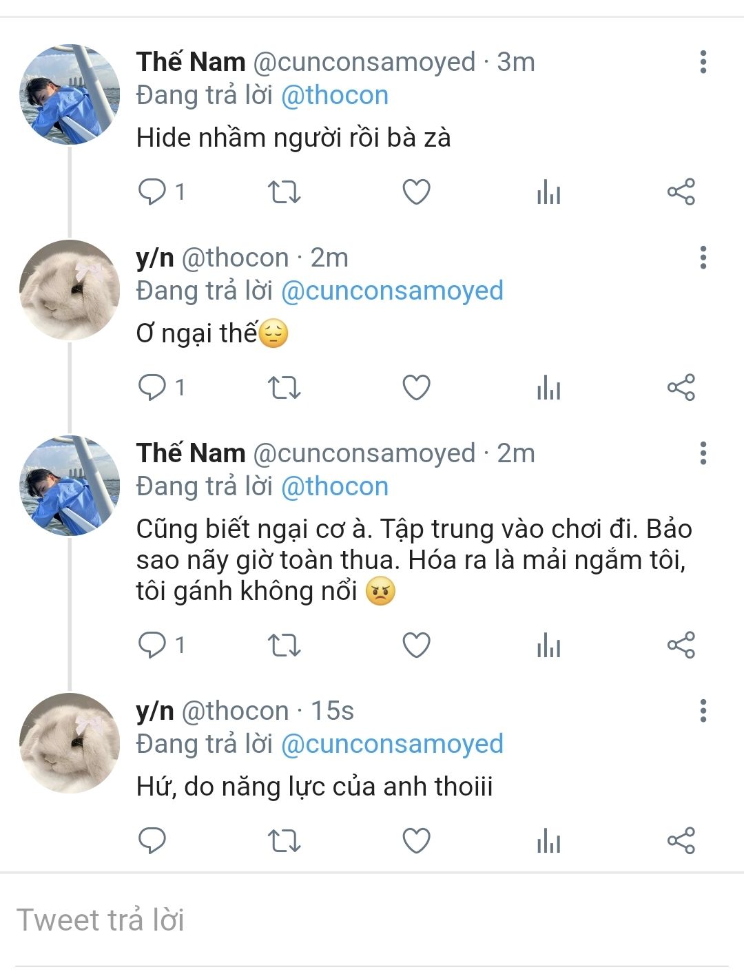Open more options on Thế Nam's 3m tweet
The image size is (744, 974).
click(x=703, y=62)
